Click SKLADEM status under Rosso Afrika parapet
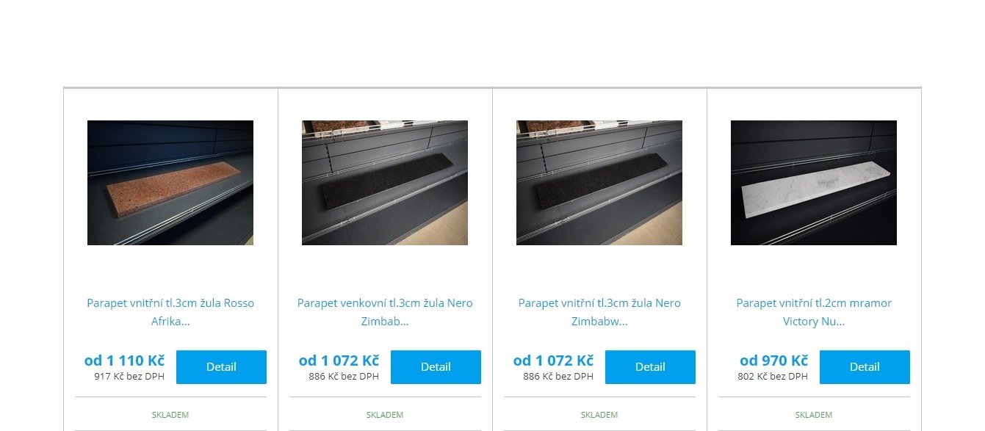985x431 pixels. pos(170,415)
